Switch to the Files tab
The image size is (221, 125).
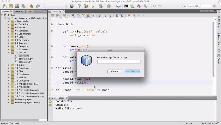[x=30, y=11]
